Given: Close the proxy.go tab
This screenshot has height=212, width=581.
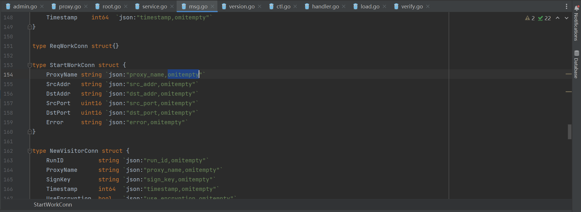Looking at the screenshot, I should (86, 6).
